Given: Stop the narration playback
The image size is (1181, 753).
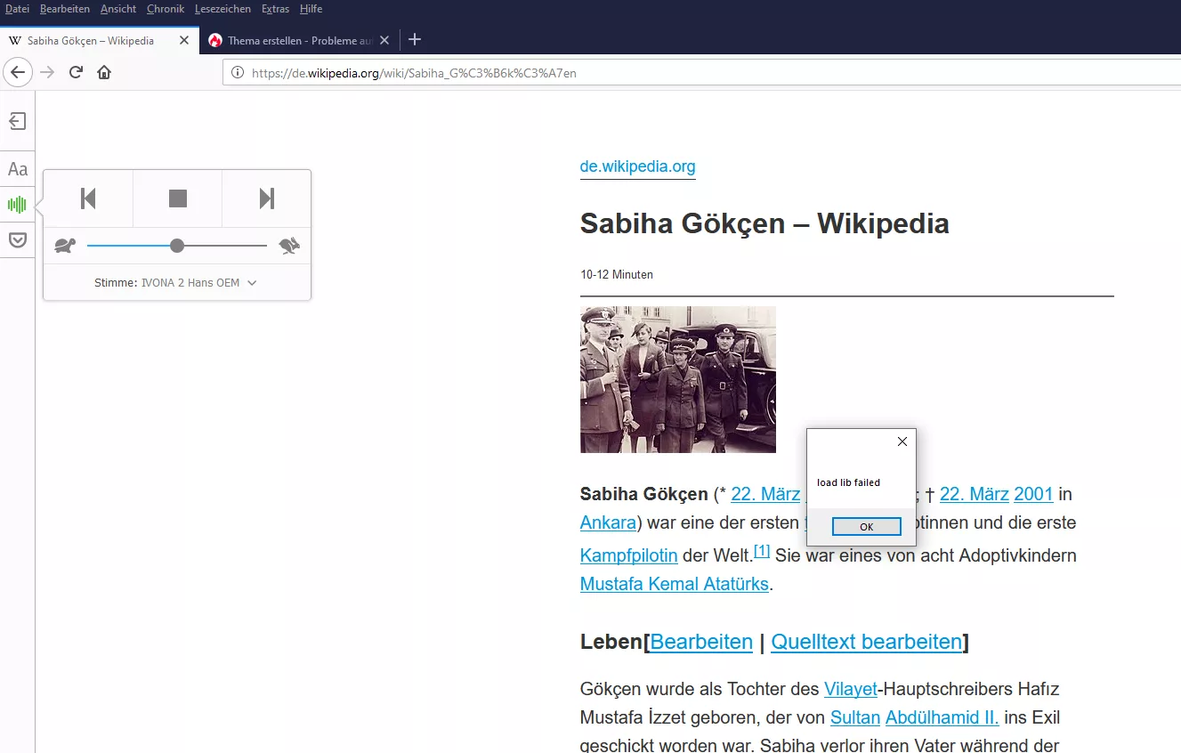Looking at the screenshot, I should [x=178, y=198].
